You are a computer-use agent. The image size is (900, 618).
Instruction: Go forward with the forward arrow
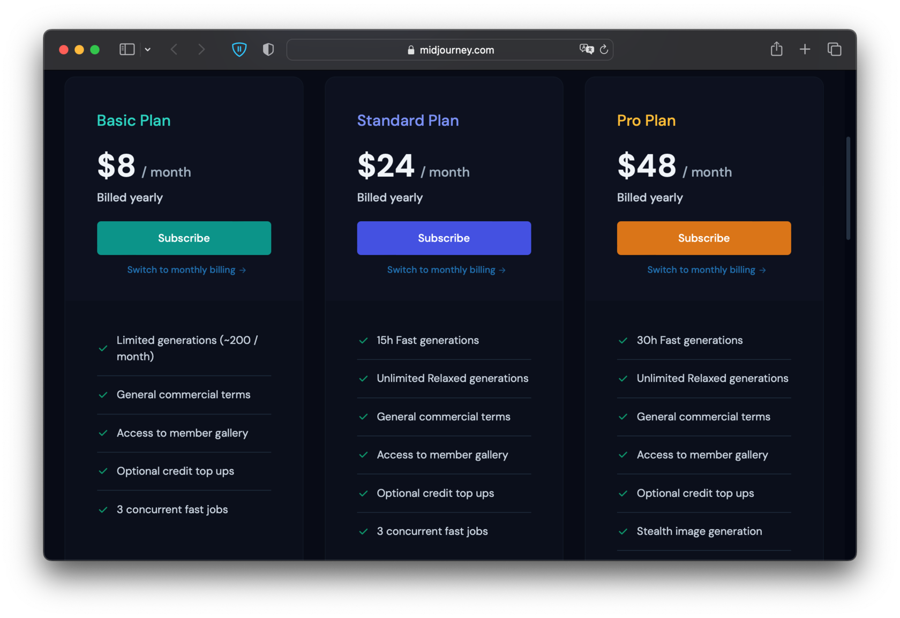[x=201, y=50]
